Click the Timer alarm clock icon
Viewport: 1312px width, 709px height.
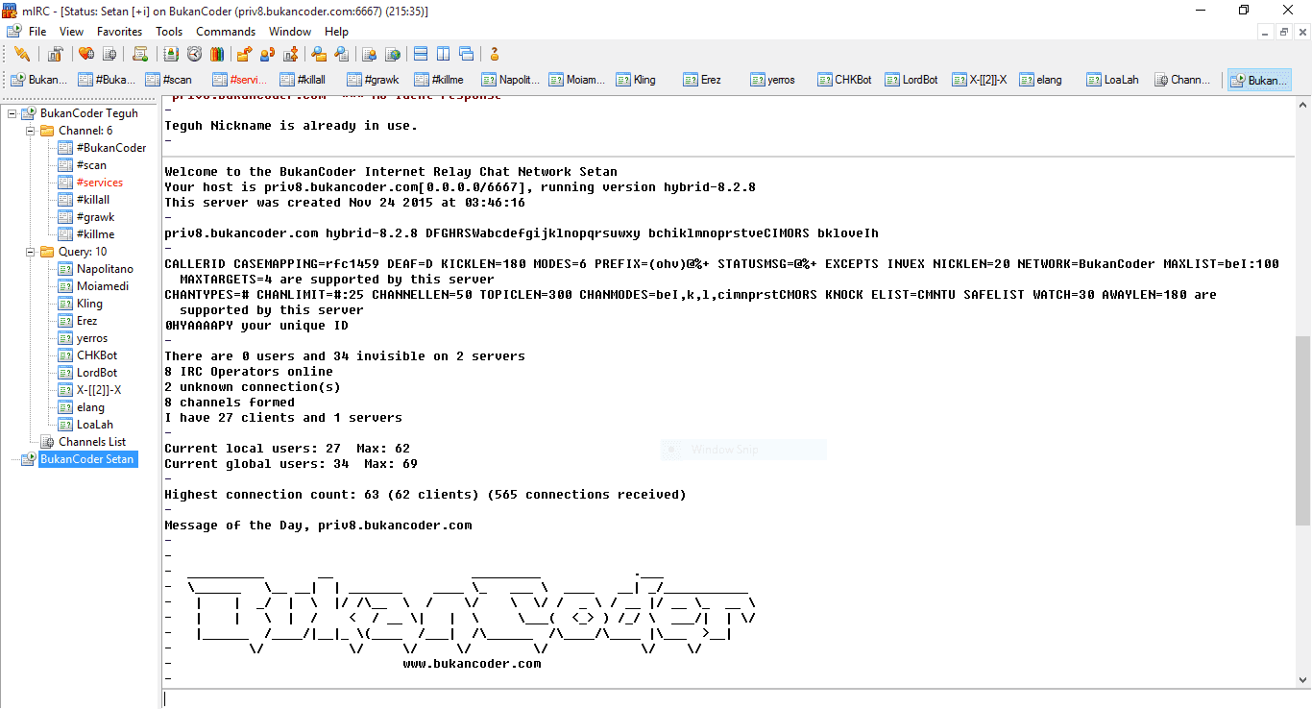point(195,54)
